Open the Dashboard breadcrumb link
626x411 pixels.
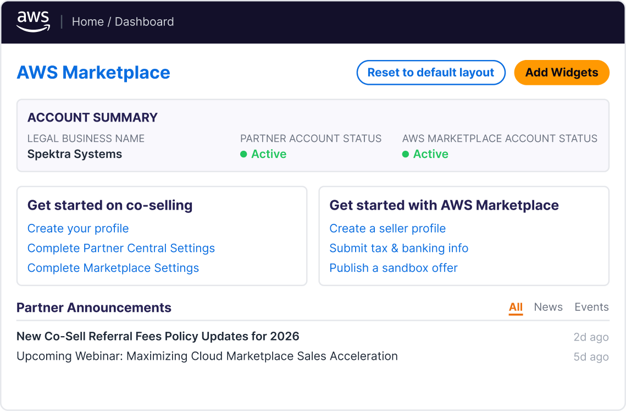[144, 21]
